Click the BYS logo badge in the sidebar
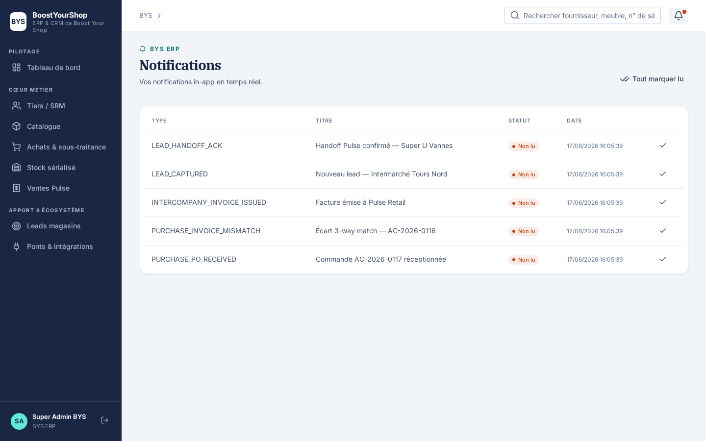 (18, 22)
